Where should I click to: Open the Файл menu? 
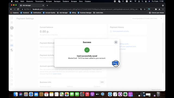coord(22,1)
